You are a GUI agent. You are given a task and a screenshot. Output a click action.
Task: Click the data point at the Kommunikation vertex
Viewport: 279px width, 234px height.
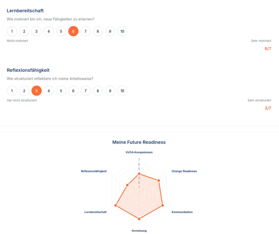coord(162,205)
